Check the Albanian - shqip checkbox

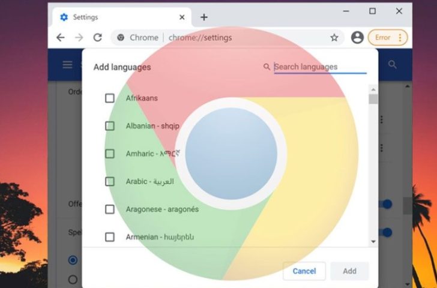click(x=110, y=126)
